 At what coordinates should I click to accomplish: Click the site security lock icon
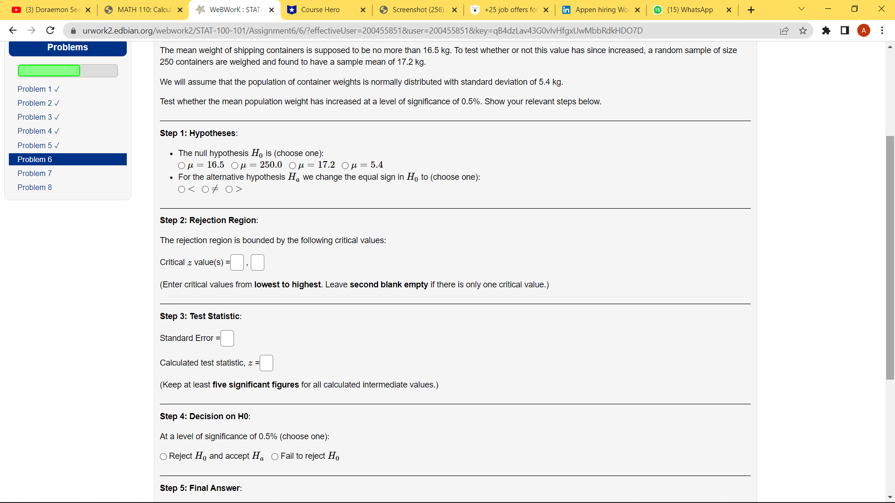(73, 31)
